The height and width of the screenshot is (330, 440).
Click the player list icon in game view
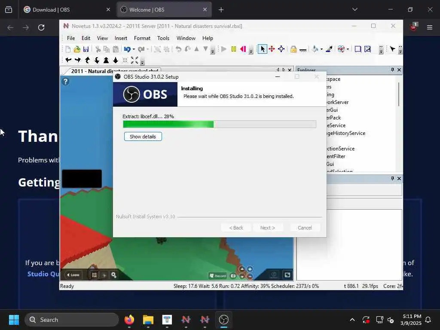pos(95,275)
